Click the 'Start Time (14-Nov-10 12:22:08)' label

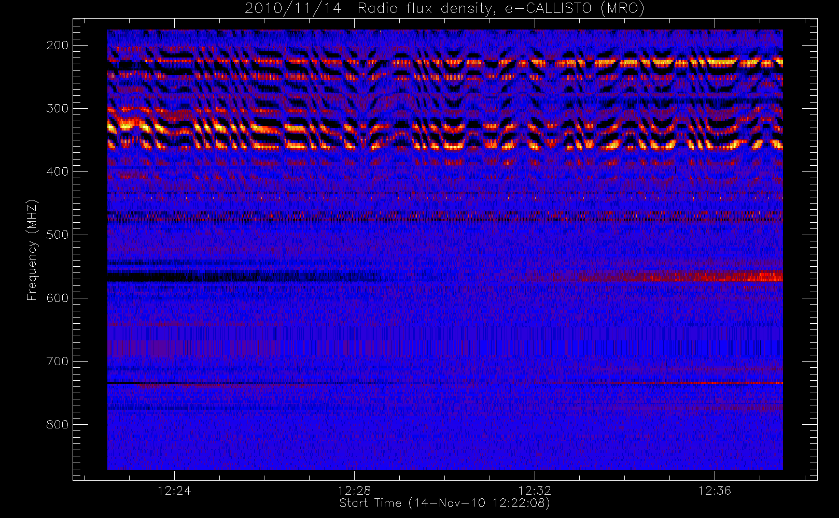pyautogui.click(x=444, y=503)
